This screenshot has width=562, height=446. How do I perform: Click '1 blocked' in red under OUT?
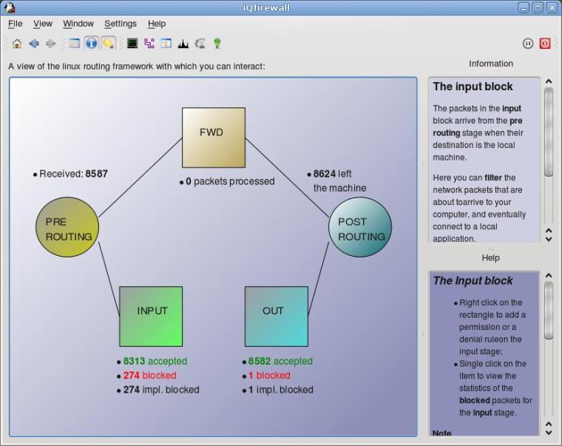269,376
